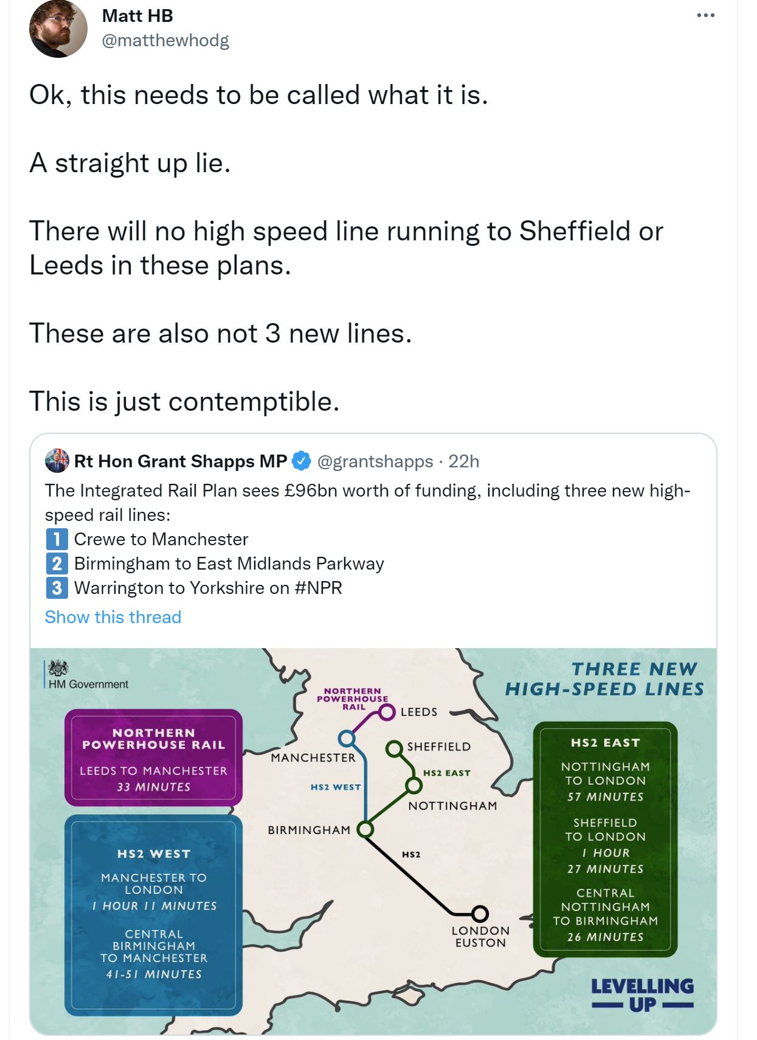Click the blue verified badge icon

click(302, 461)
